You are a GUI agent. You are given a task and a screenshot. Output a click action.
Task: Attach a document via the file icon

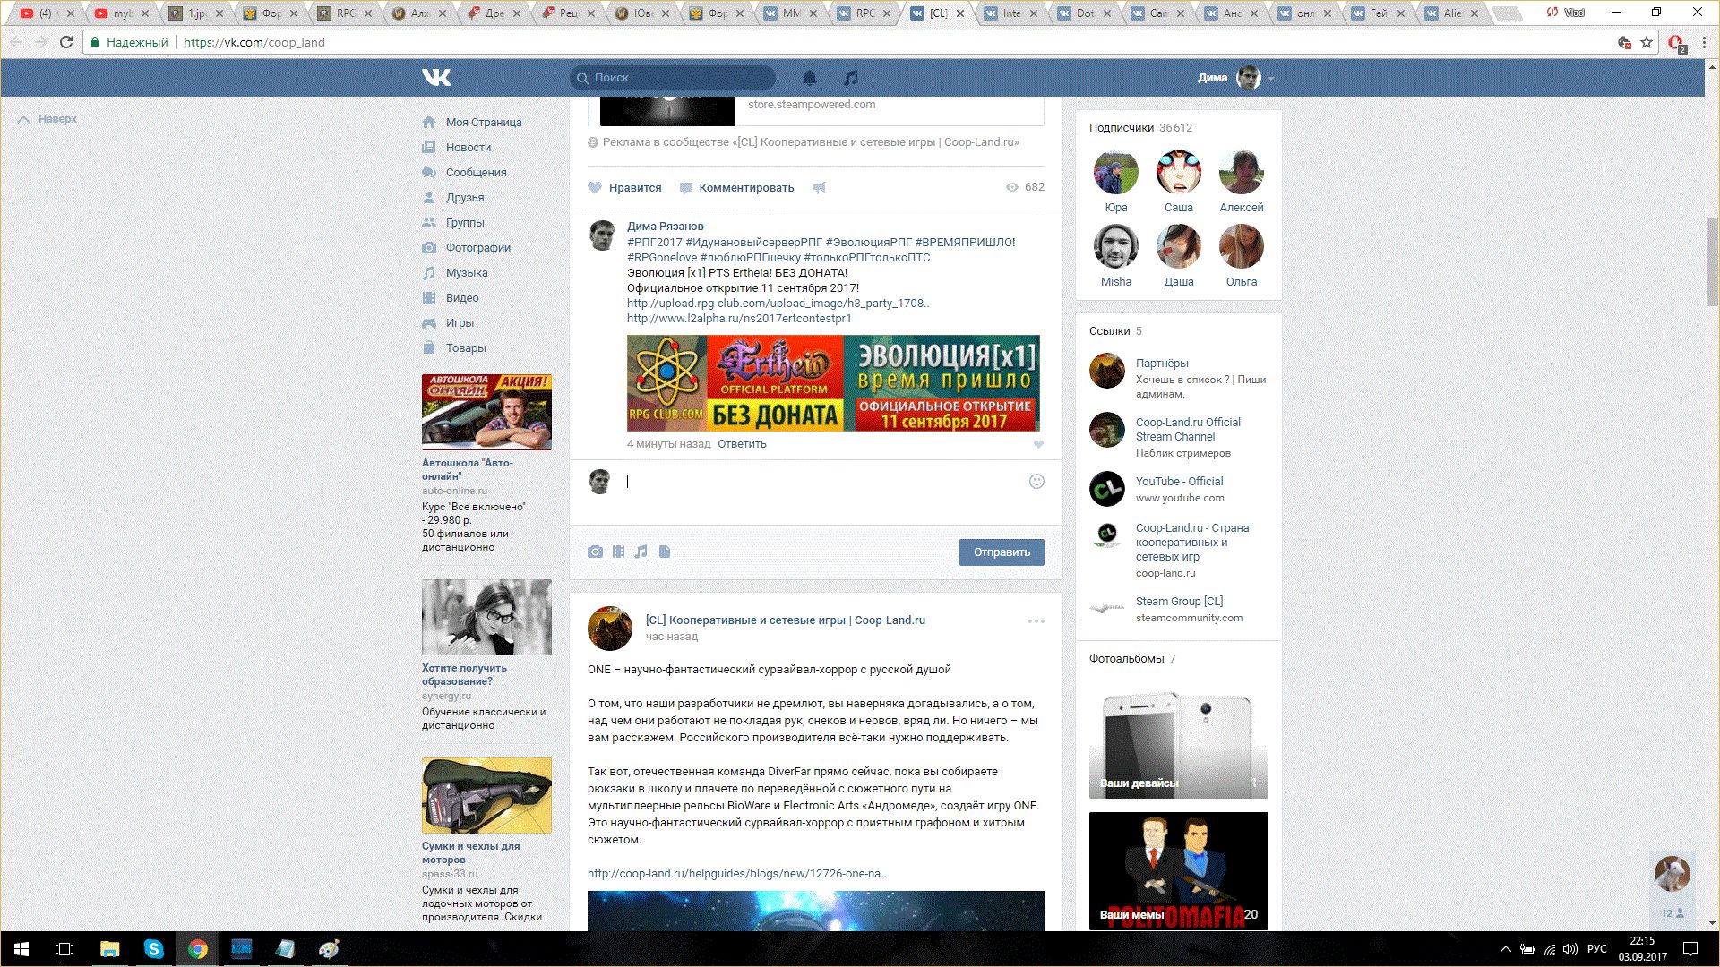coord(665,552)
